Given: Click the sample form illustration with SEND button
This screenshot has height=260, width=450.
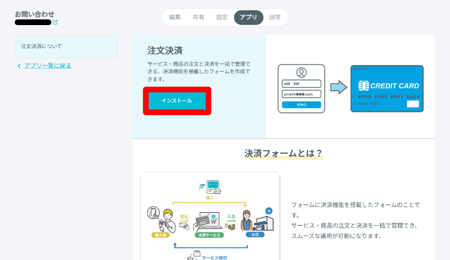Looking at the screenshot, I should click(x=301, y=88).
